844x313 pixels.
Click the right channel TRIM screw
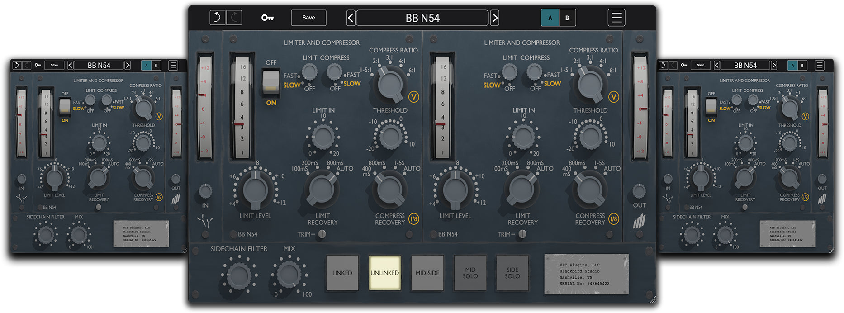click(x=522, y=234)
